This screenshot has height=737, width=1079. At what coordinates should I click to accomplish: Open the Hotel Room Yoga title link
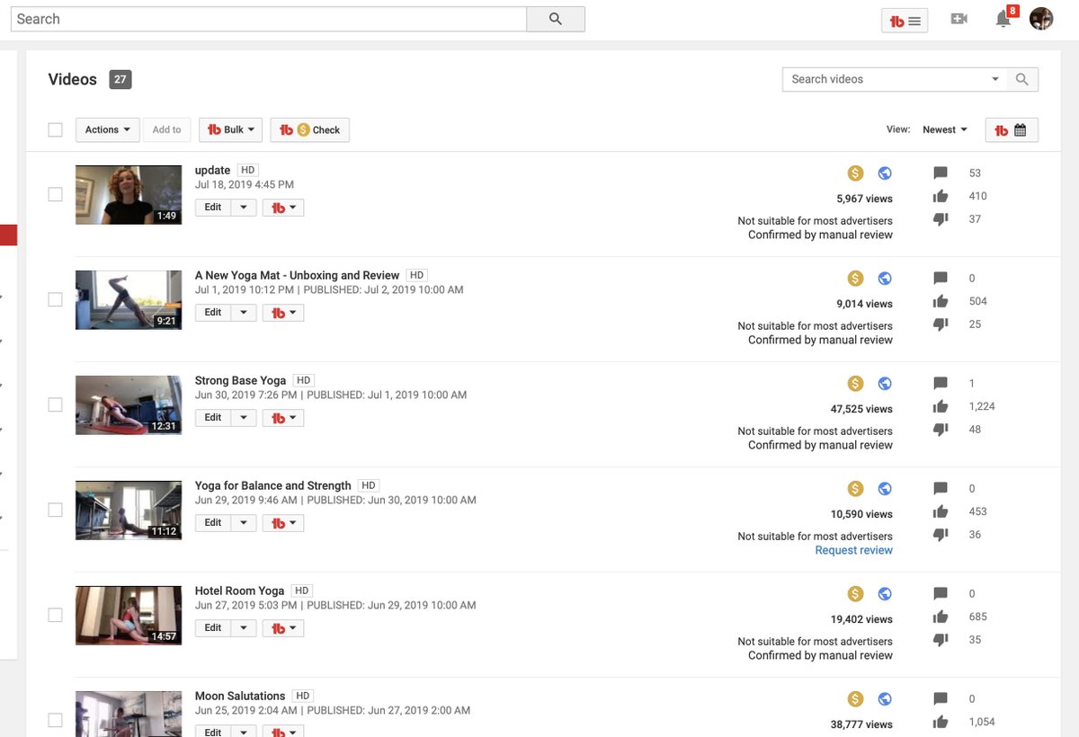(x=239, y=591)
